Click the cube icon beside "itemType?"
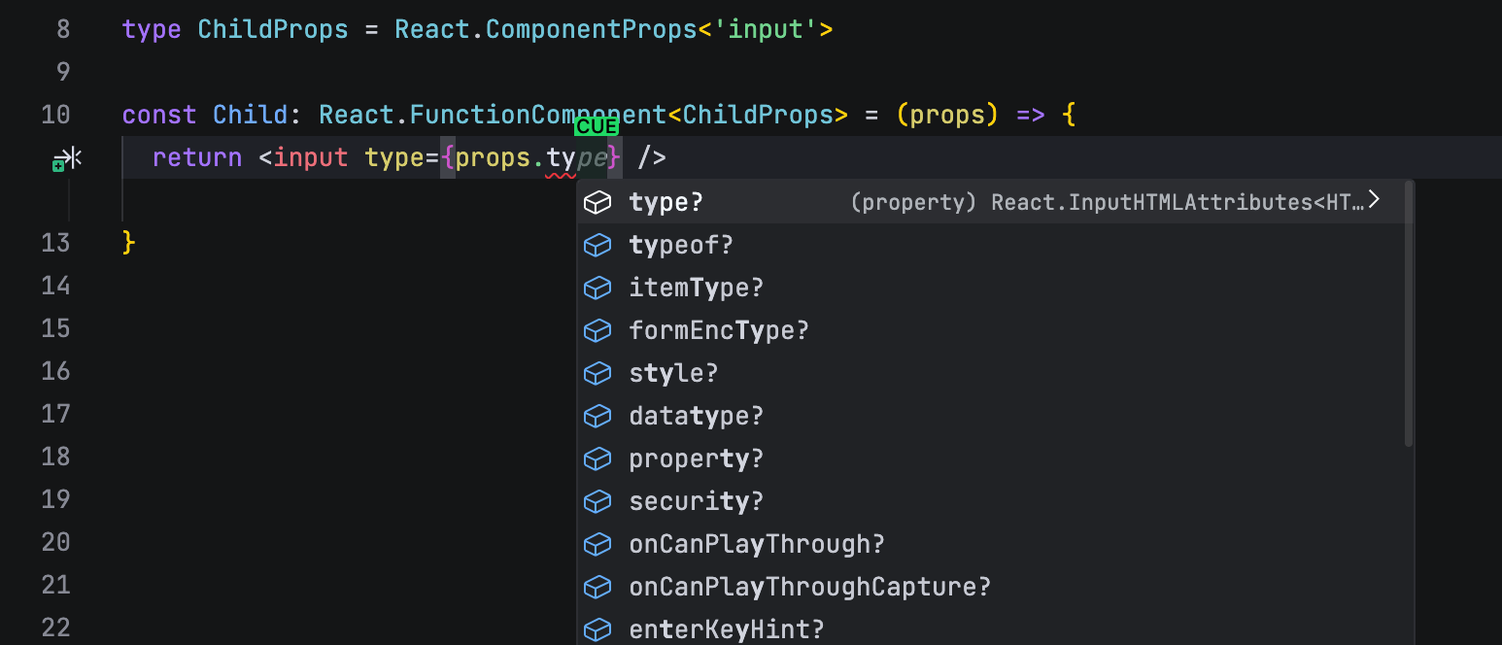 click(597, 288)
